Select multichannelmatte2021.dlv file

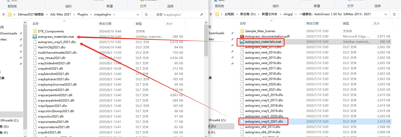(57, 52)
